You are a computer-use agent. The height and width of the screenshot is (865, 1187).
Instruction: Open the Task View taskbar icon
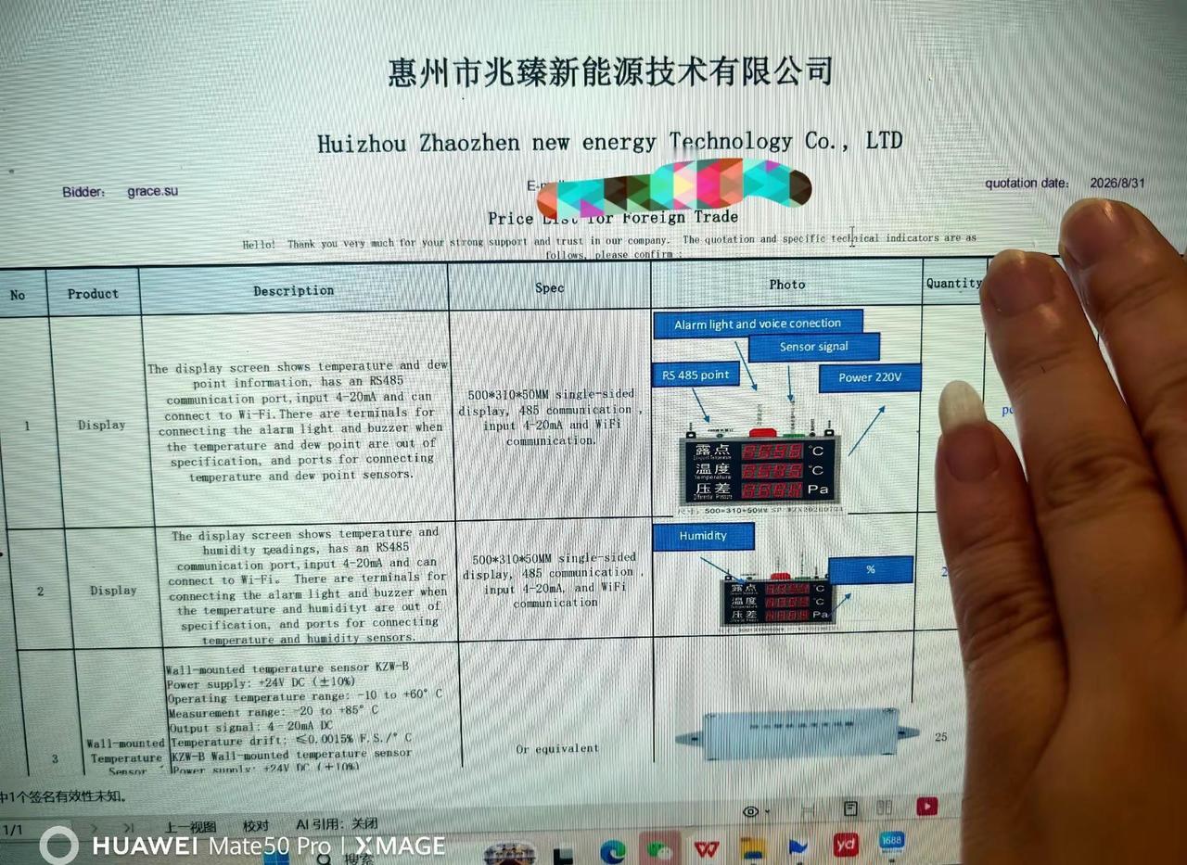click(x=562, y=855)
